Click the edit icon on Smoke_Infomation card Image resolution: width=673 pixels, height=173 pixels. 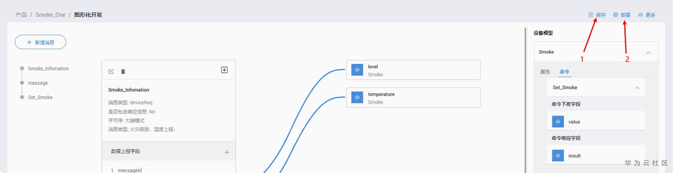tap(111, 72)
